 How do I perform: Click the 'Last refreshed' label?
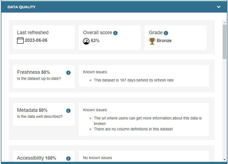tap(33, 33)
